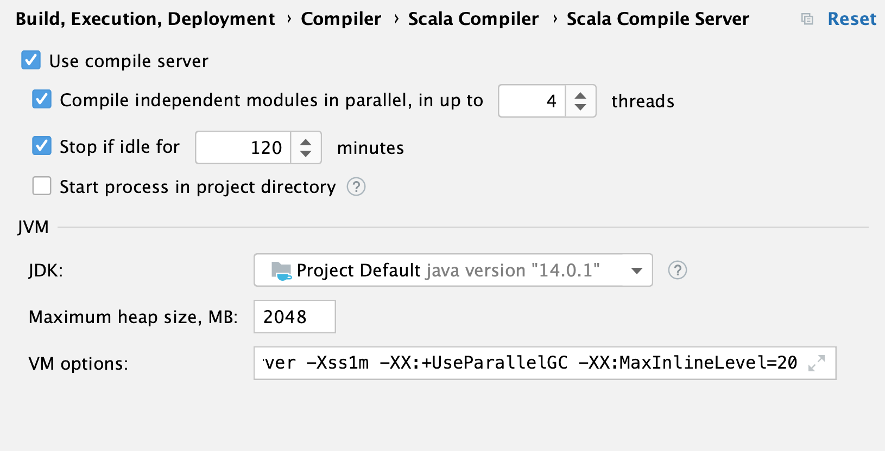Click the threads spinner down arrow
The height and width of the screenshot is (451, 885).
[x=580, y=107]
